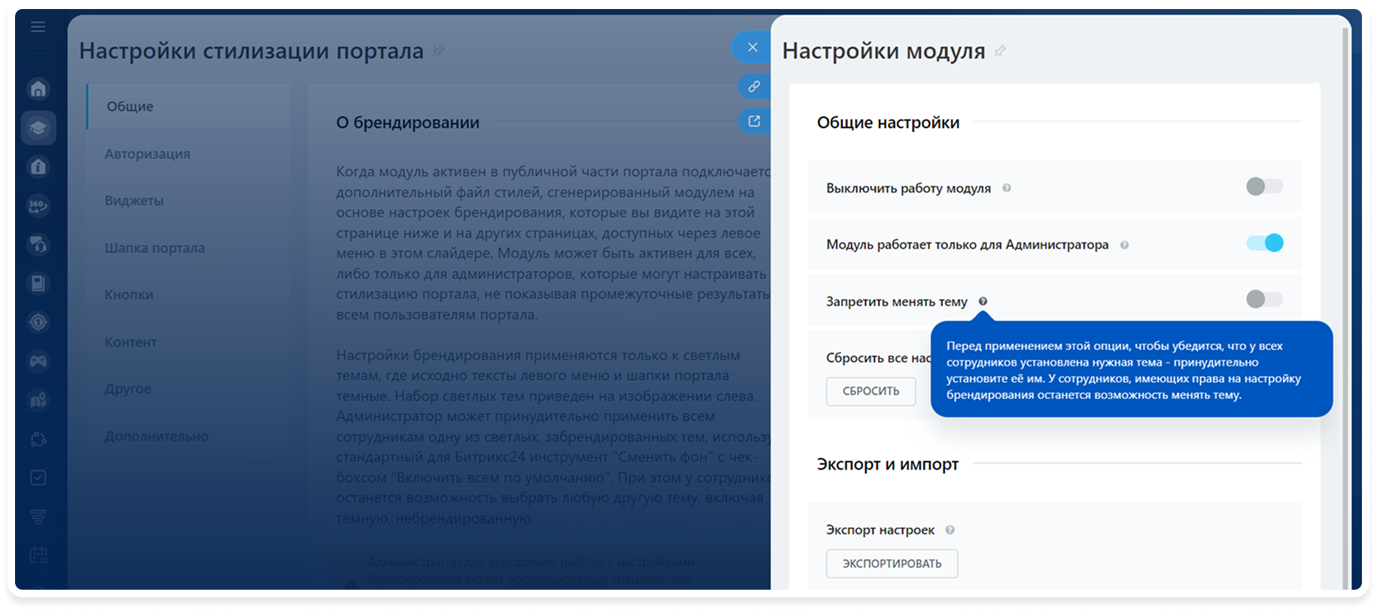Pin the 'Настройки модуля' title

coord(1000,51)
